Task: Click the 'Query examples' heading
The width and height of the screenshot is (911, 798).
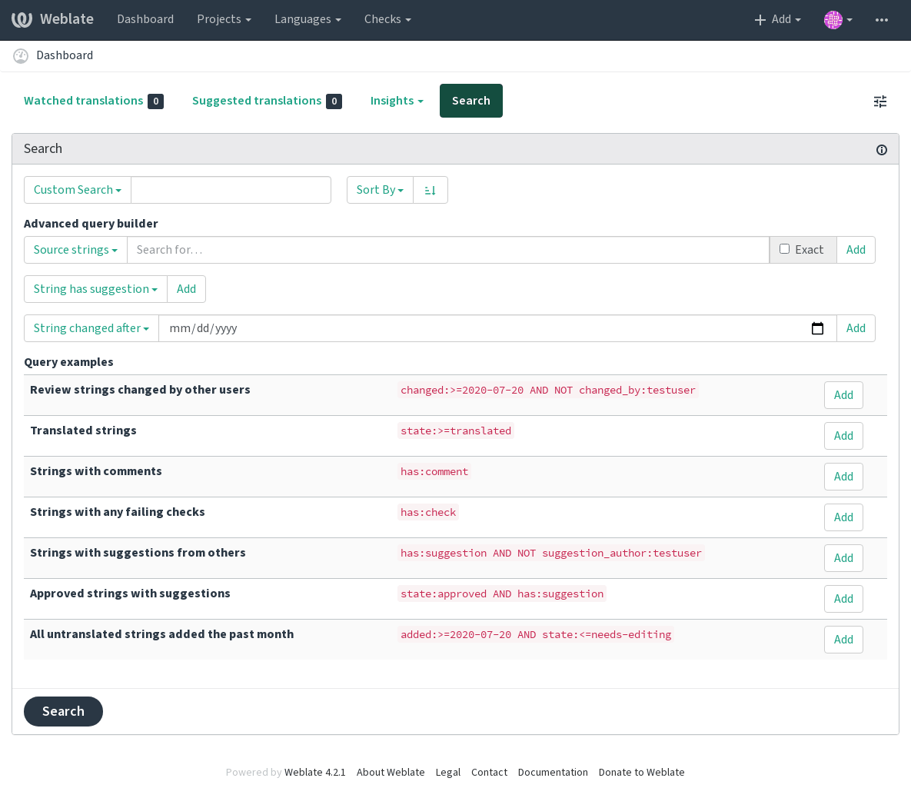Action: click(x=68, y=362)
